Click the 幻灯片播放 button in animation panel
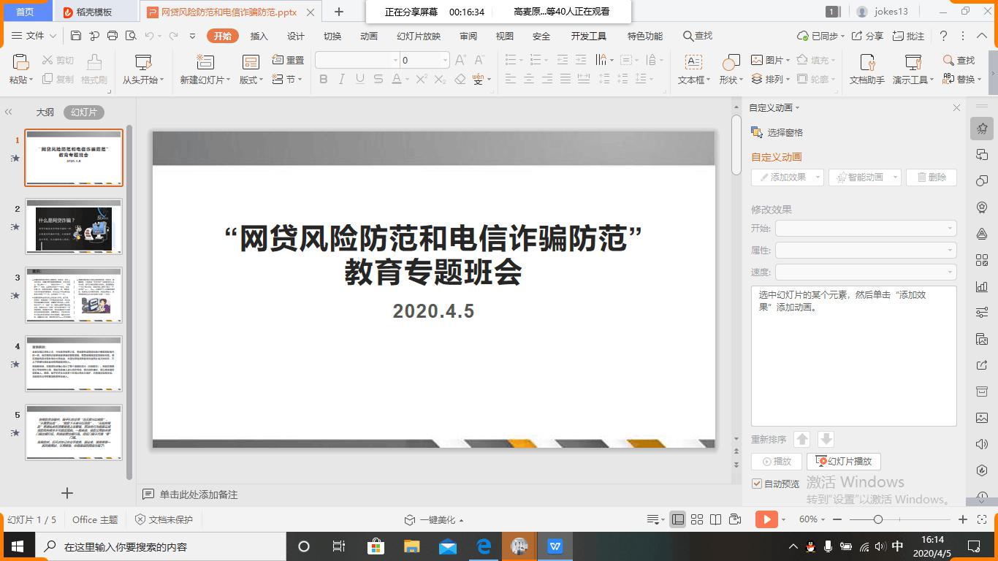 coord(844,462)
